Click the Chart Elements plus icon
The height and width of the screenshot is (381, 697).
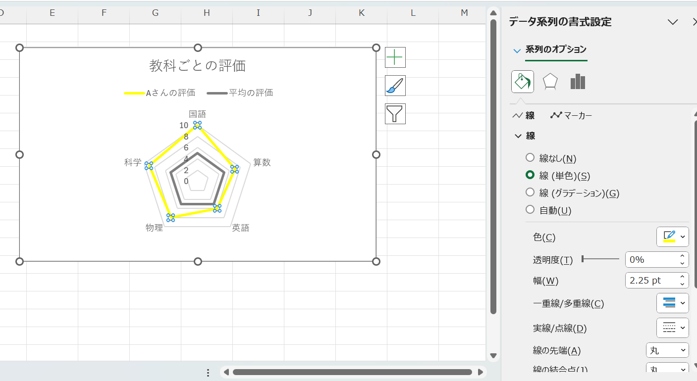click(395, 57)
